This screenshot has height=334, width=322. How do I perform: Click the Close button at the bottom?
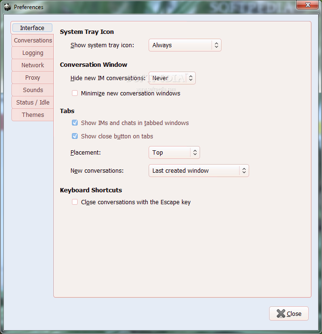pos(289,313)
